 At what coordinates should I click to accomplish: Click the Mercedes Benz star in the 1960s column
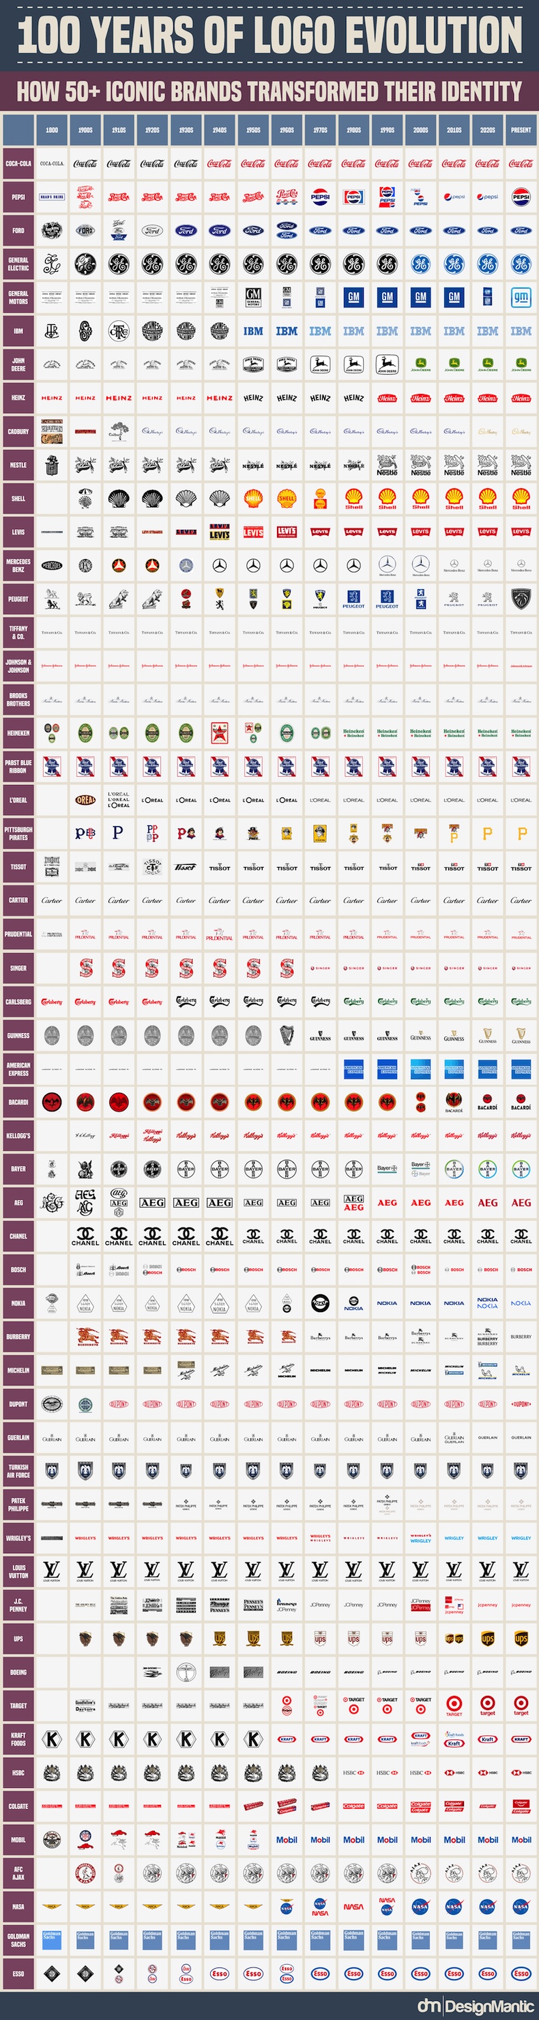(x=287, y=565)
